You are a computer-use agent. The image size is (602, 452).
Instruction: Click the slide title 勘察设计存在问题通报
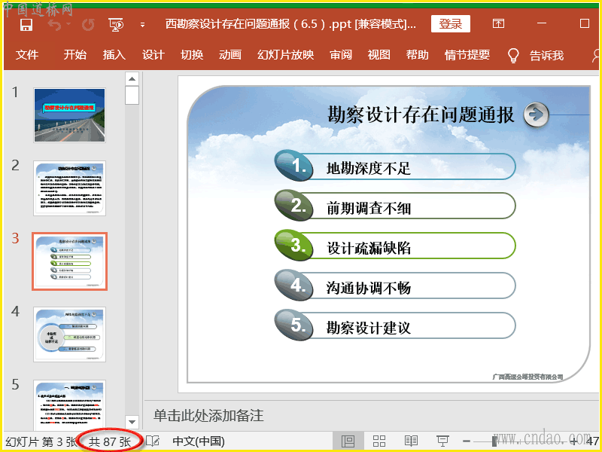pyautogui.click(x=421, y=115)
